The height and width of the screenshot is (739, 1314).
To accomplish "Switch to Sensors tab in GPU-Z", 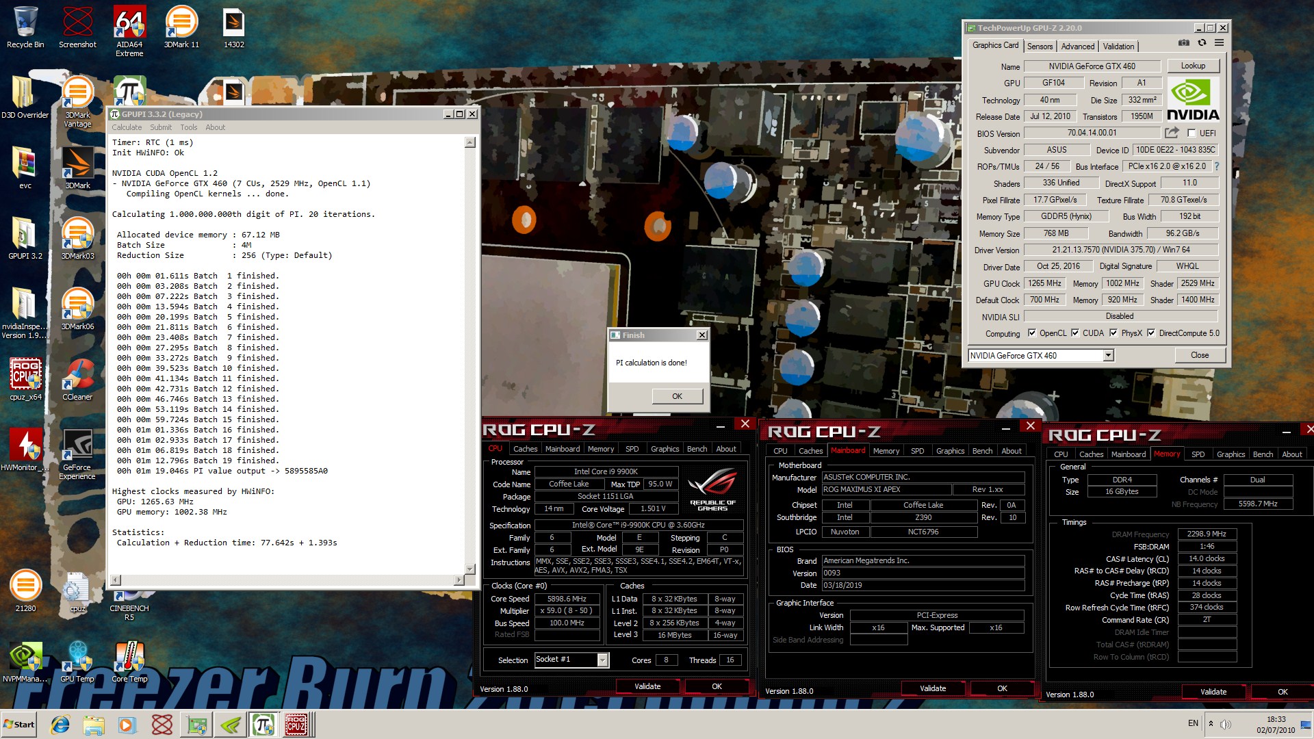I will coord(1040,47).
